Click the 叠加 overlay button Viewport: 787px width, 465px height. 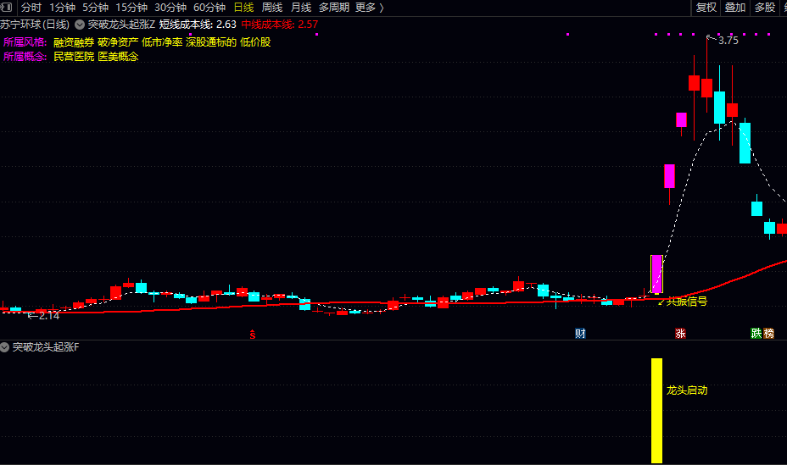(735, 8)
